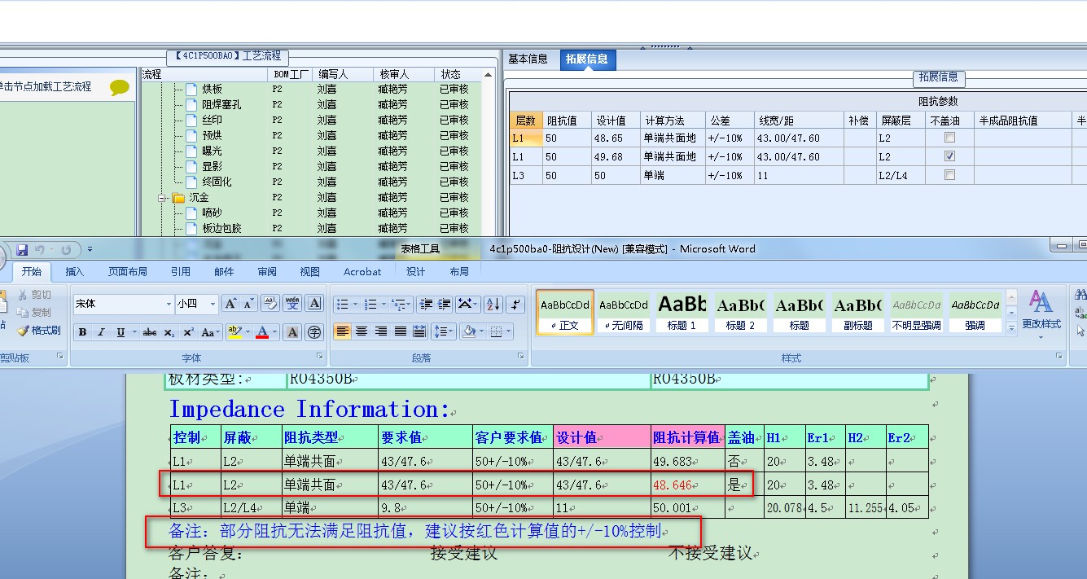This screenshot has height=579, width=1087.
Task: Apply yellow text highlight color
Action: pyautogui.click(x=235, y=332)
